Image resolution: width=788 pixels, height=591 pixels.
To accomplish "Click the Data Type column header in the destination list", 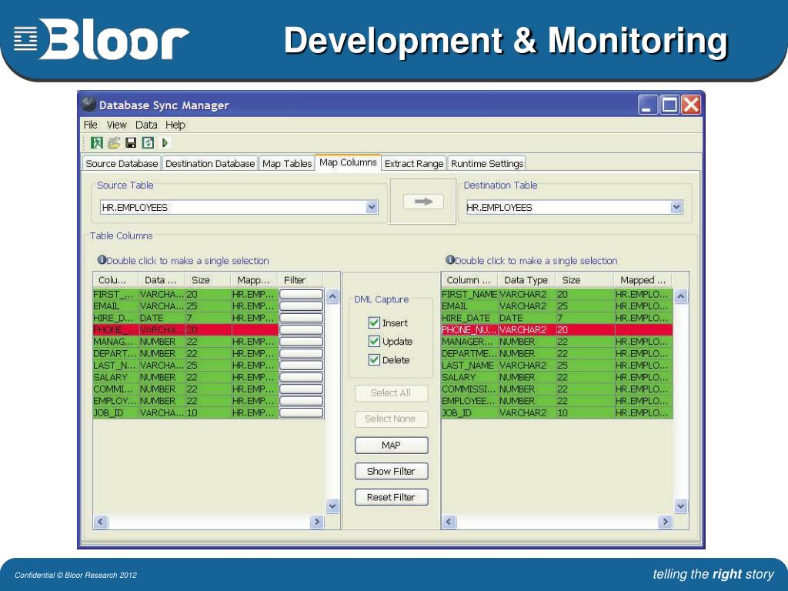I will coord(526,280).
